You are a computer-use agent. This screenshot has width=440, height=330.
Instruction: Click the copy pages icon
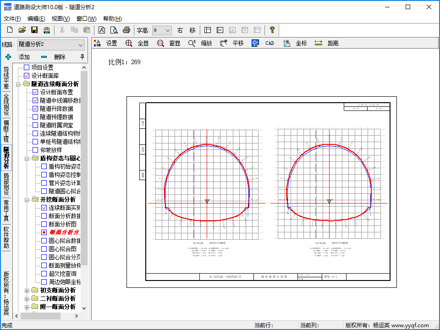[74, 30]
